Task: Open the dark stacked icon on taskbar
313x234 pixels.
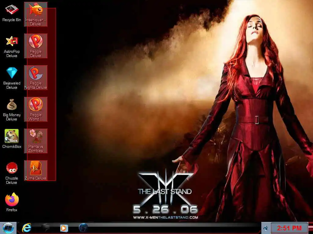Action: 46,228
